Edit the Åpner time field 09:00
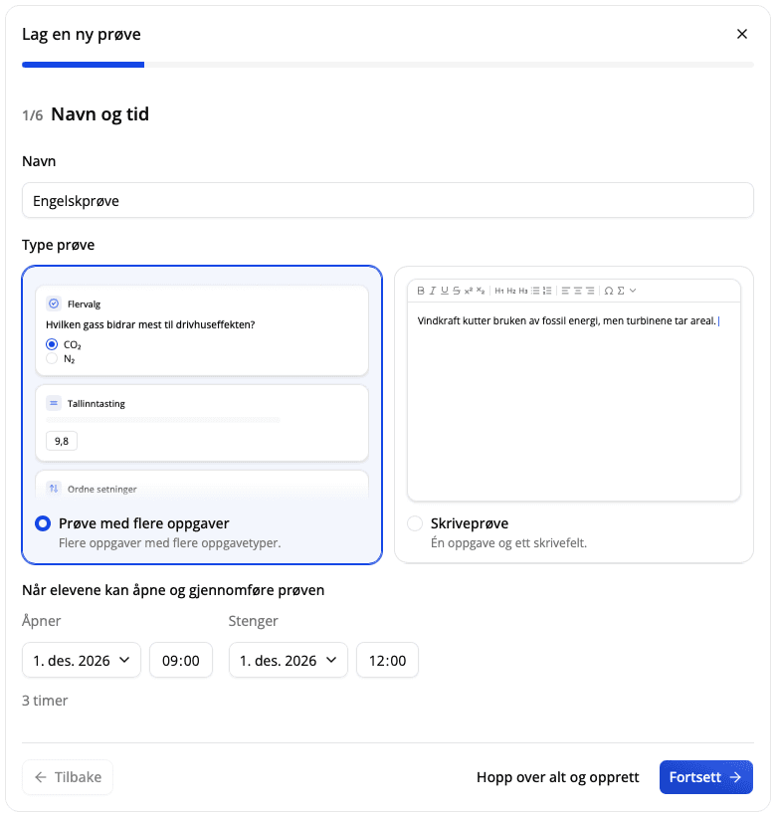 click(181, 660)
